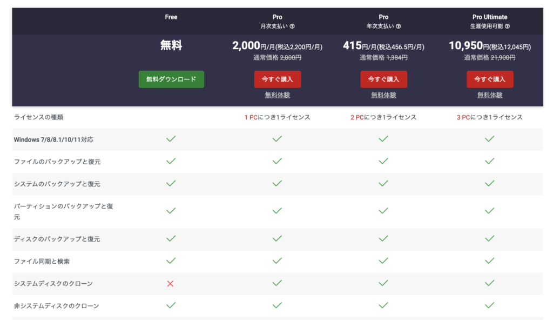Select the Free column header

click(x=171, y=17)
